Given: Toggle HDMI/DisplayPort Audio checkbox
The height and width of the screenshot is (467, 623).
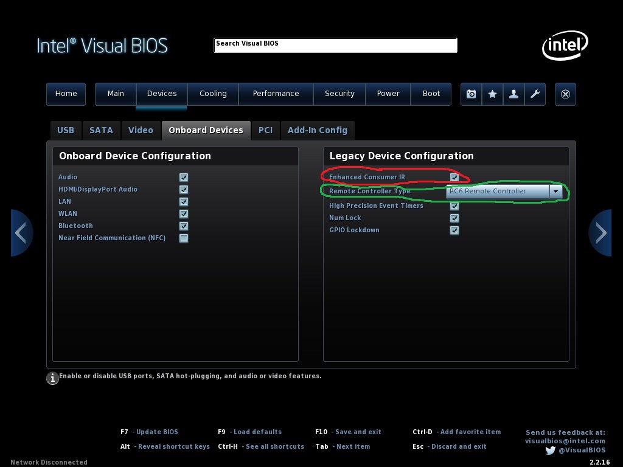Looking at the screenshot, I should [x=184, y=190].
